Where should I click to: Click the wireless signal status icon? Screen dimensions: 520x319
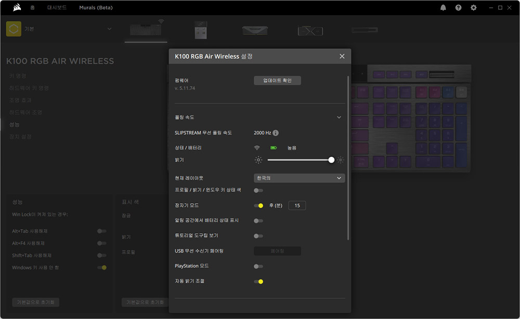[257, 148]
